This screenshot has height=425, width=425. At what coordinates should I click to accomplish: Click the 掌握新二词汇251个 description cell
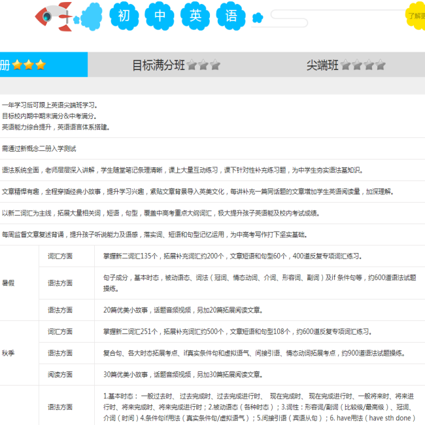(x=238, y=331)
